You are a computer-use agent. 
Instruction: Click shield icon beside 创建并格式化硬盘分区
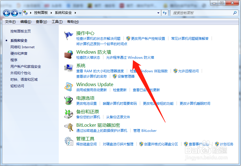pyautogui.click(x=141, y=144)
